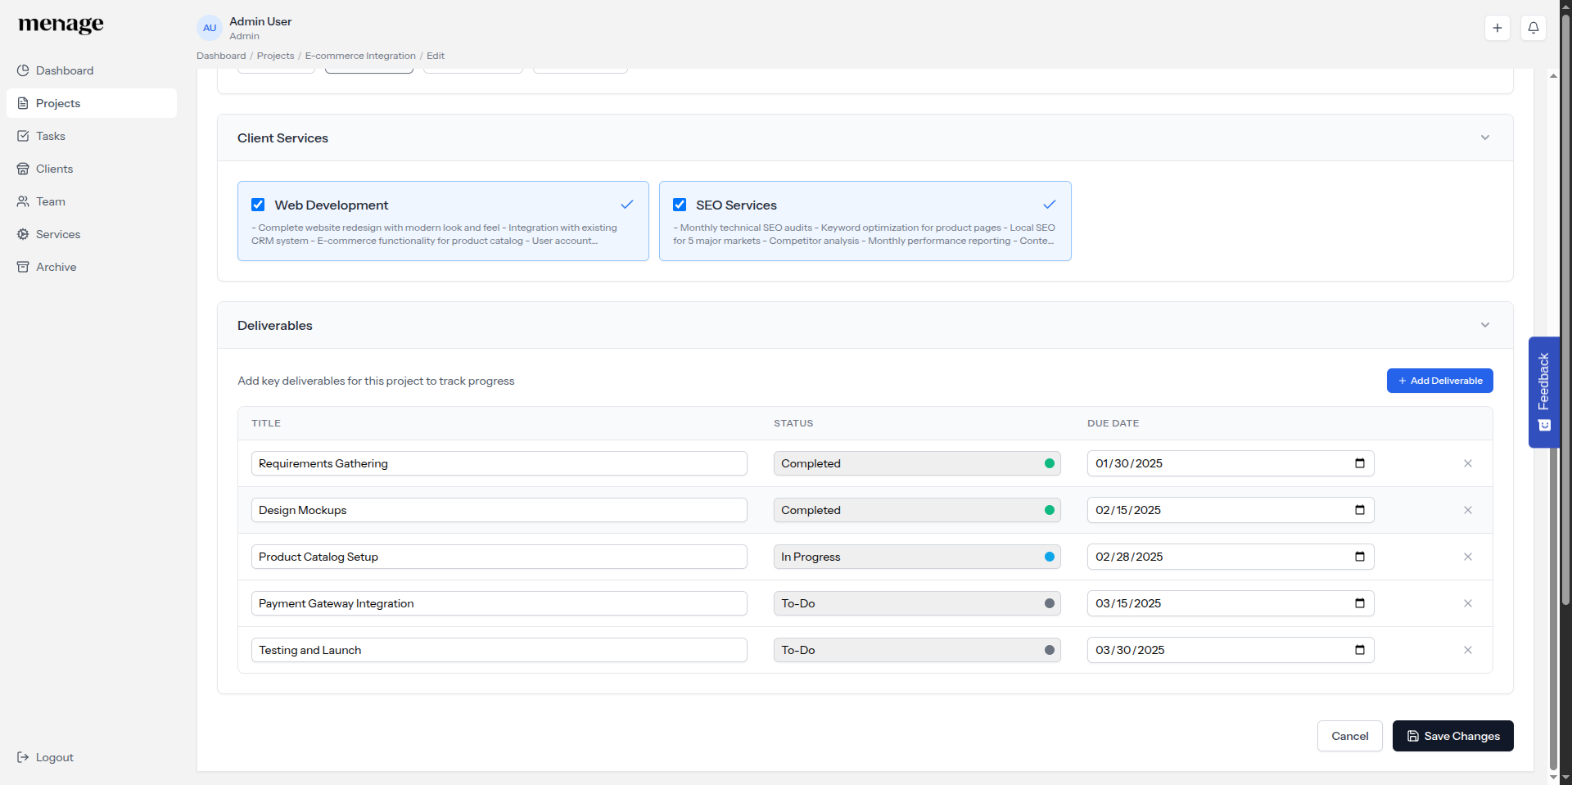Screen dimensions: 1572x785
Task: Collapse the Client Services section
Action: point(1485,138)
